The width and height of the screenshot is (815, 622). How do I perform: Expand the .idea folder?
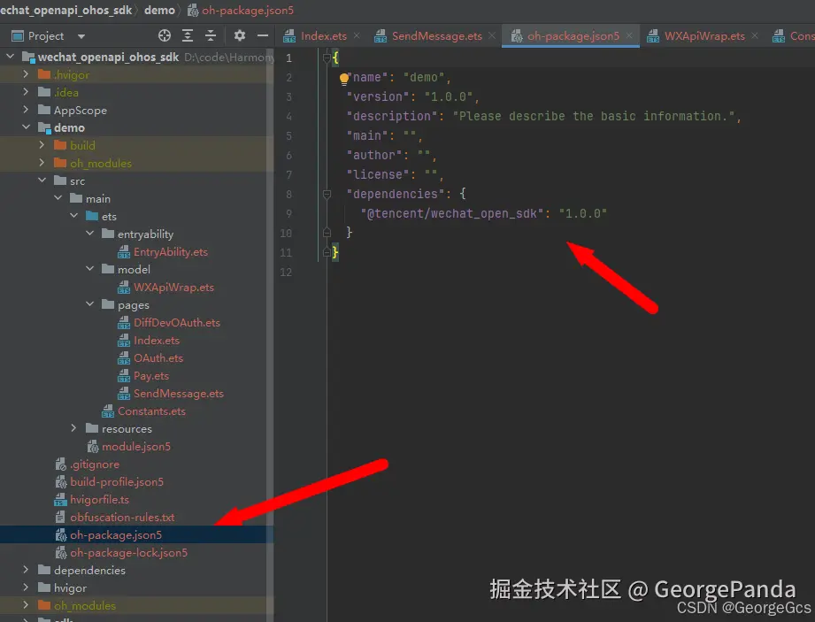(26, 92)
